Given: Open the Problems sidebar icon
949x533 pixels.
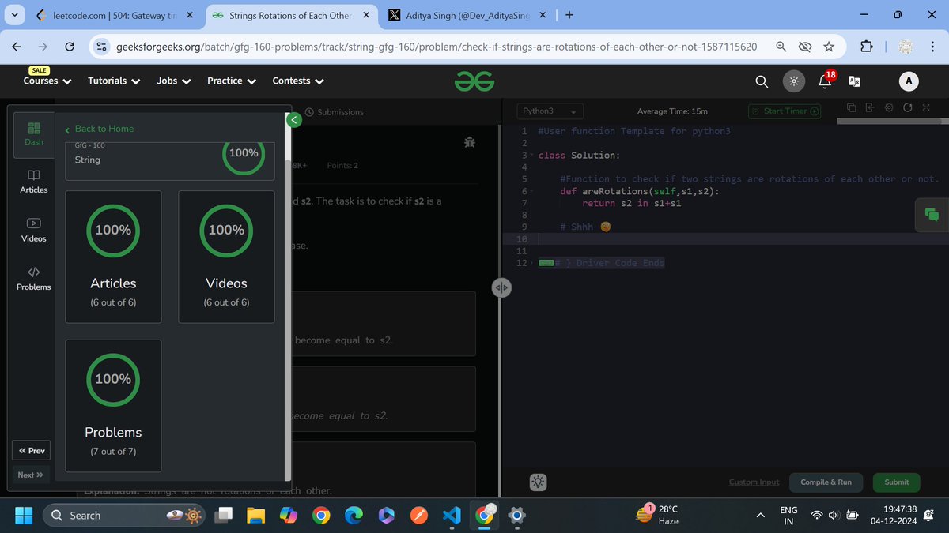Looking at the screenshot, I should (x=33, y=278).
